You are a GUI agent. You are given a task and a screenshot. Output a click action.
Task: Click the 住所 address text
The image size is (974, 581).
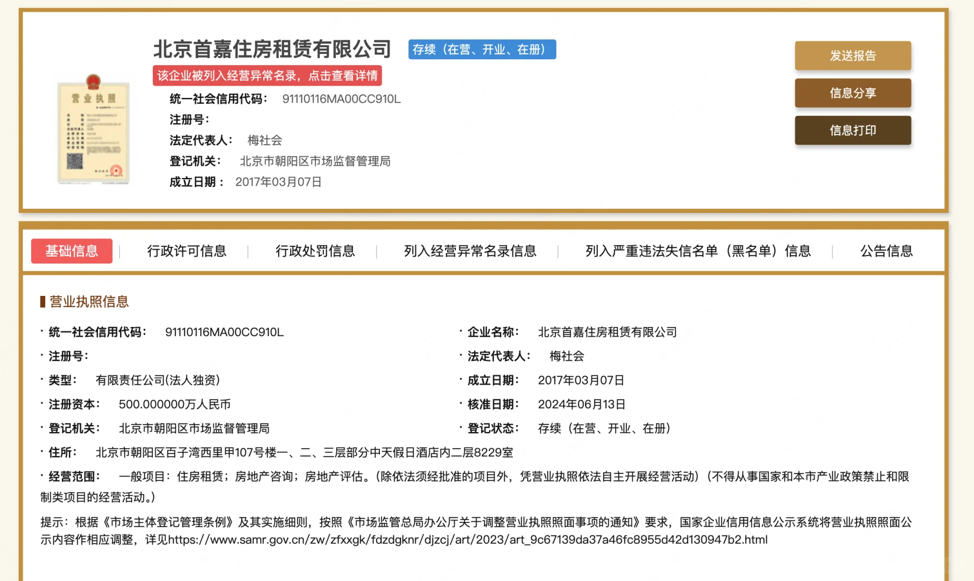[305, 452]
